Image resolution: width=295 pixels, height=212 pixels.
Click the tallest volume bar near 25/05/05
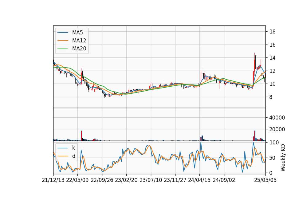tap(255, 135)
